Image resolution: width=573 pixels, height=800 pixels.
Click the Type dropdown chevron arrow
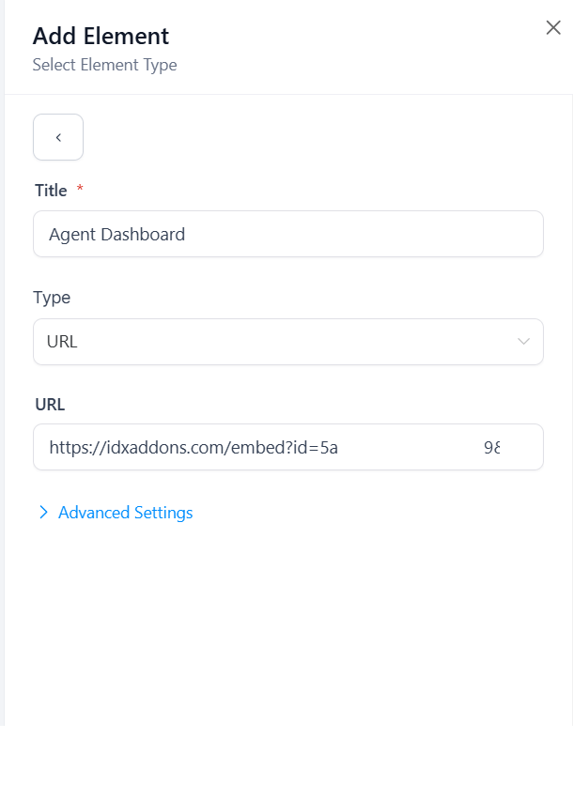523,342
